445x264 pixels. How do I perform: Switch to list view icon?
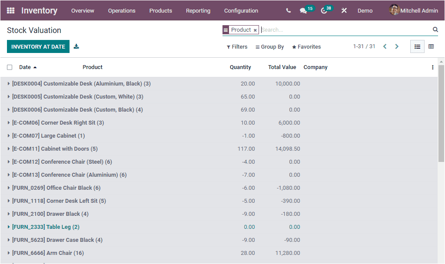417,46
